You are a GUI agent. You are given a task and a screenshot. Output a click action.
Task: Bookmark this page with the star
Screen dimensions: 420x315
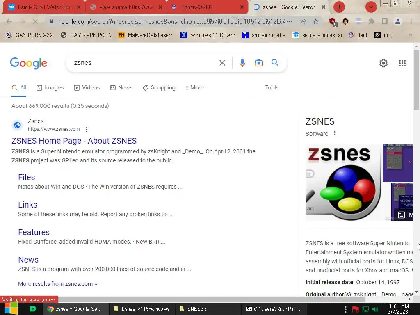tap(316, 21)
